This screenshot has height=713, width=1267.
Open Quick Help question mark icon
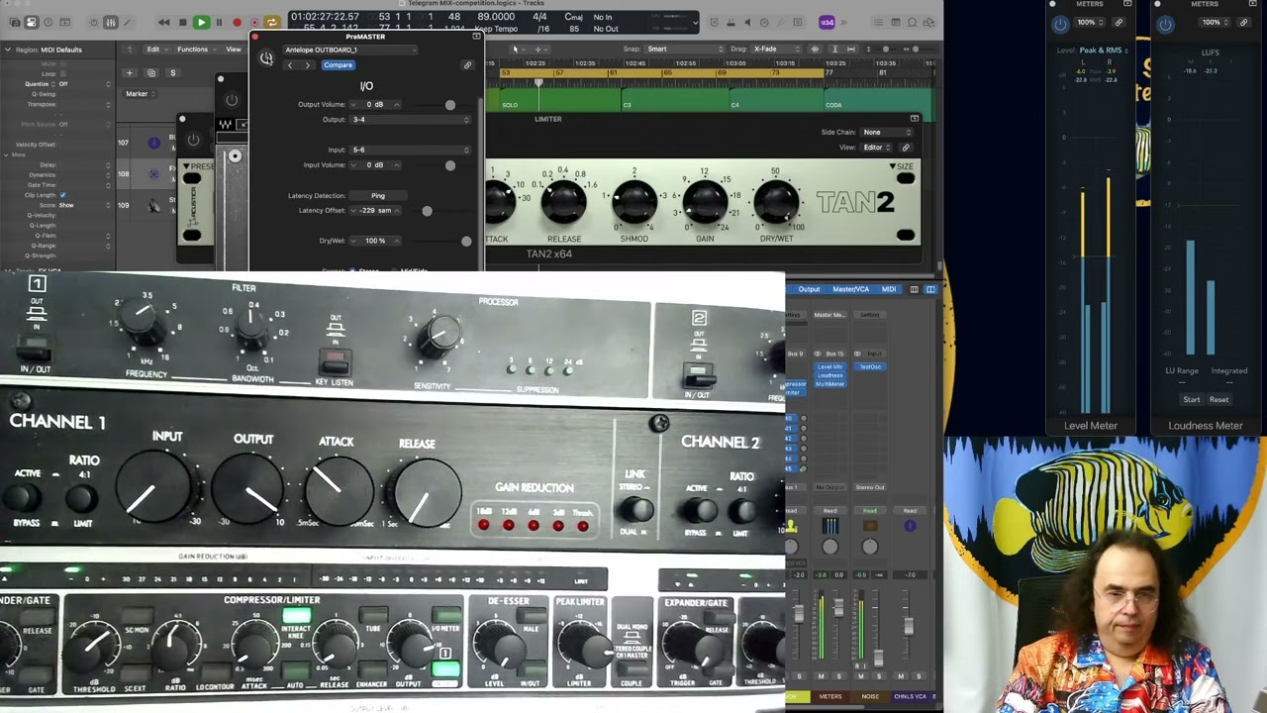[48, 22]
